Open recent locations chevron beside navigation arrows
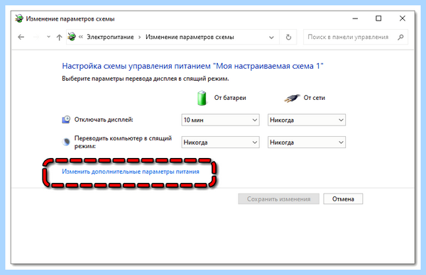 [48, 37]
